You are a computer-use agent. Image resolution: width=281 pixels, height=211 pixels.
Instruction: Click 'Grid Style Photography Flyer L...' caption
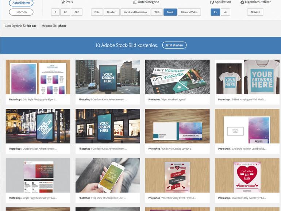(40, 100)
